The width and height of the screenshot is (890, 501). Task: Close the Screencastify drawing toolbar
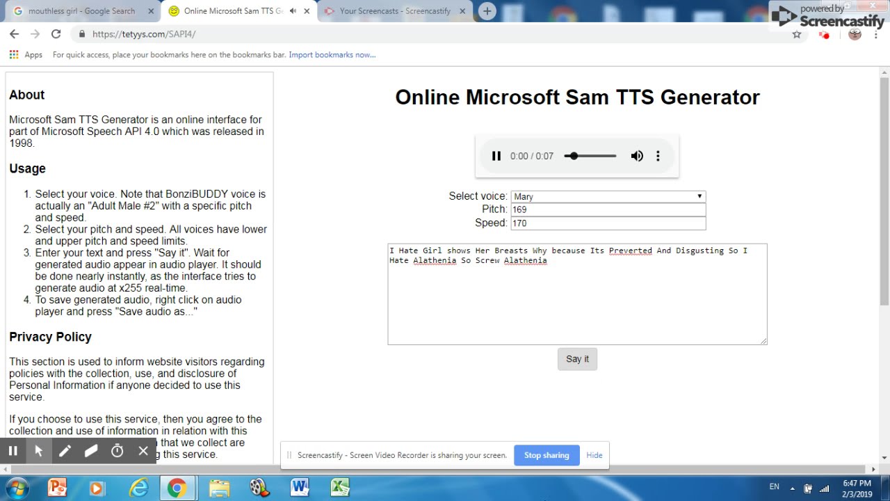(x=143, y=451)
